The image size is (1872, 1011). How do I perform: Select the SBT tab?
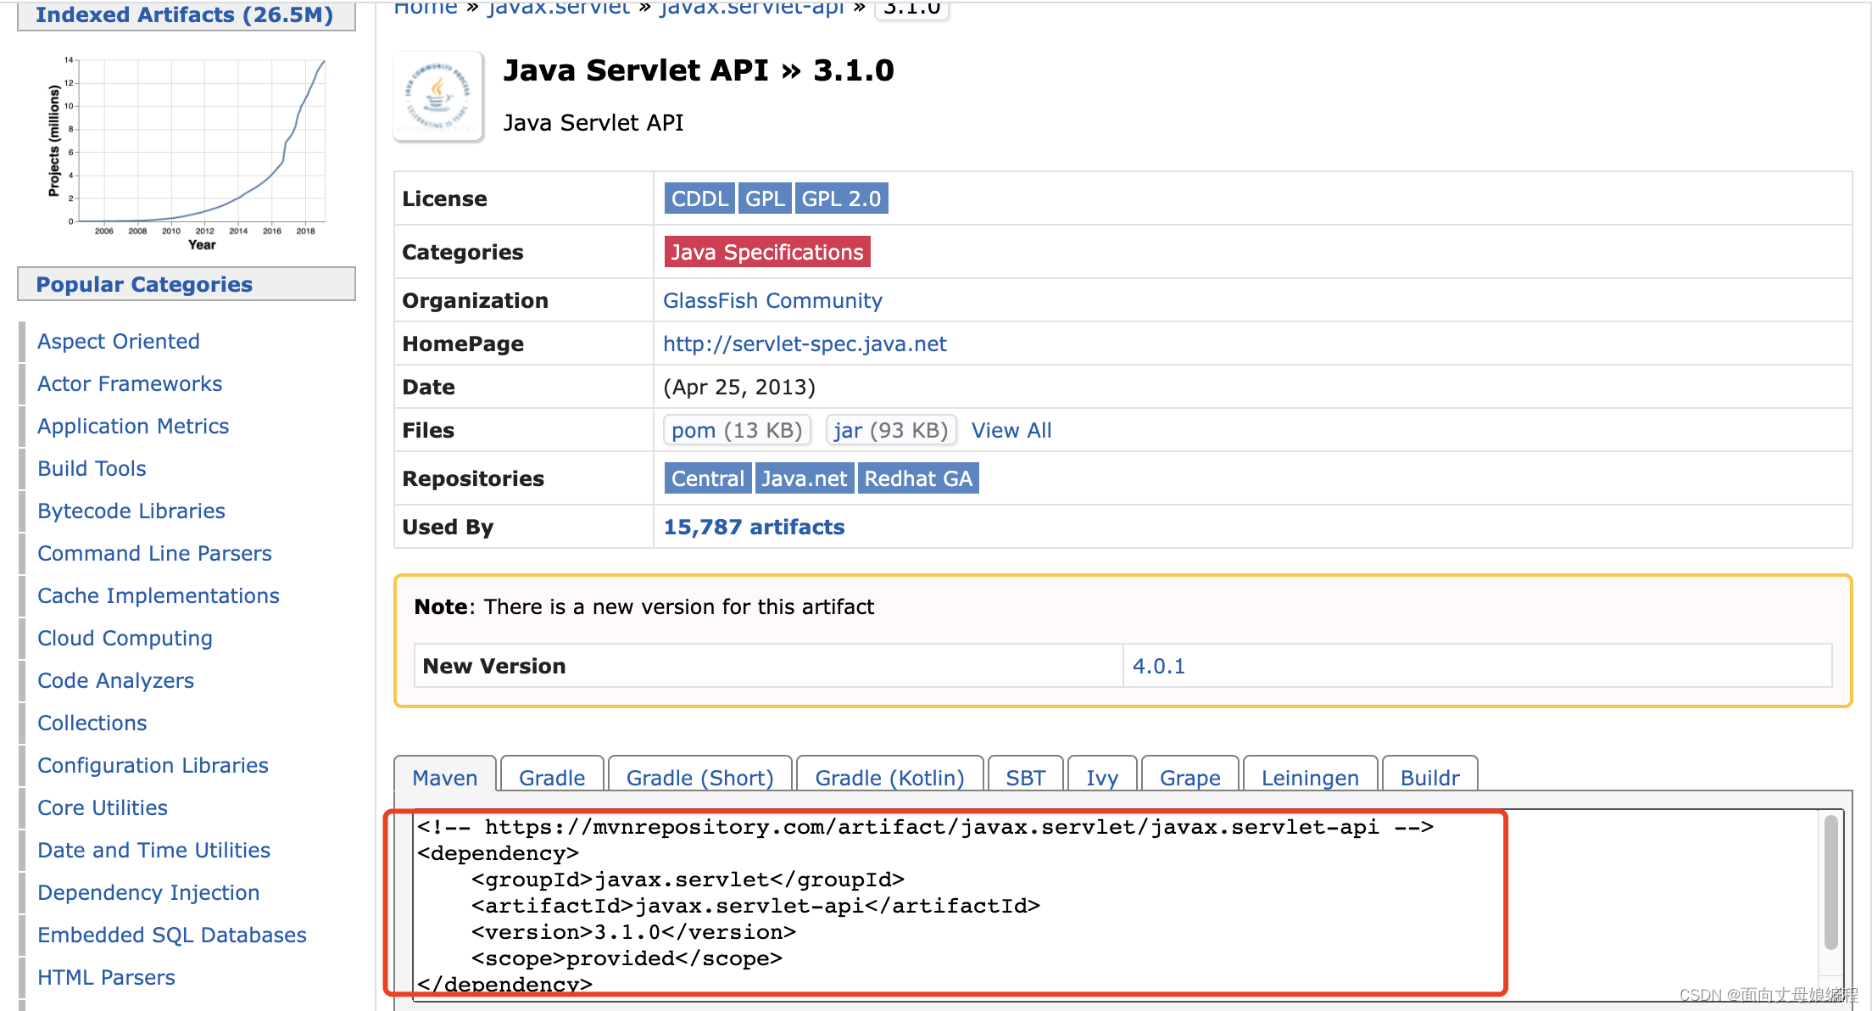coord(1024,777)
